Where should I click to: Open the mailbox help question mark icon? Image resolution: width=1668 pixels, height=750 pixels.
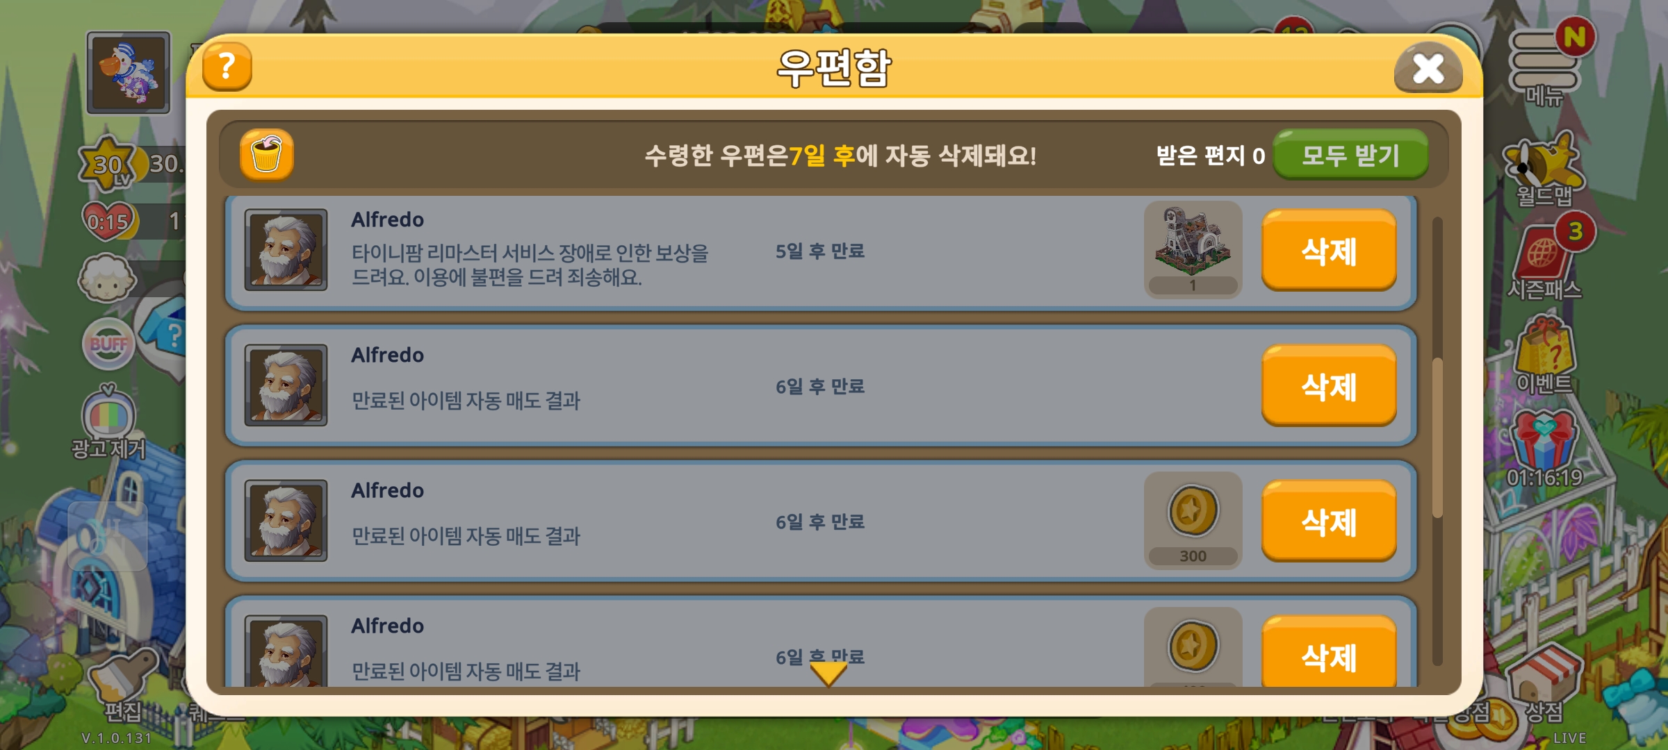pyautogui.click(x=227, y=67)
